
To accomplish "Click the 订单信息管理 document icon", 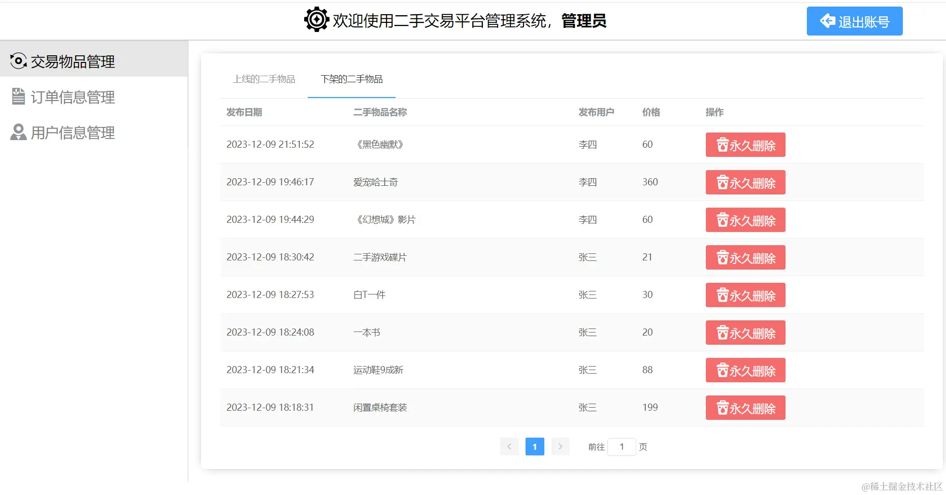I will click(18, 96).
